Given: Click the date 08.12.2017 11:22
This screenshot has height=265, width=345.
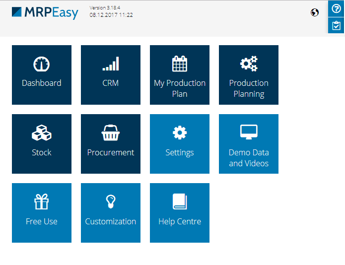Looking at the screenshot, I should (111, 15).
